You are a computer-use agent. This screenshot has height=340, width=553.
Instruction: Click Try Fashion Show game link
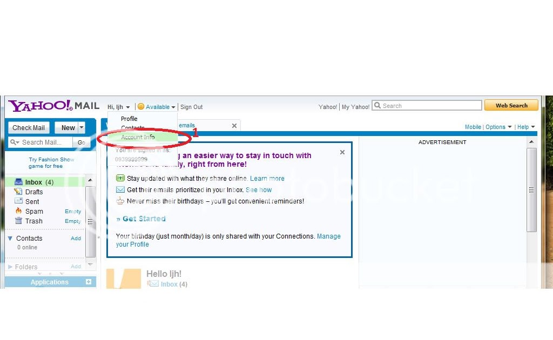tap(51, 163)
